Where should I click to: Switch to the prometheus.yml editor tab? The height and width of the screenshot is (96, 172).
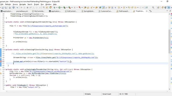click(x=22, y=11)
